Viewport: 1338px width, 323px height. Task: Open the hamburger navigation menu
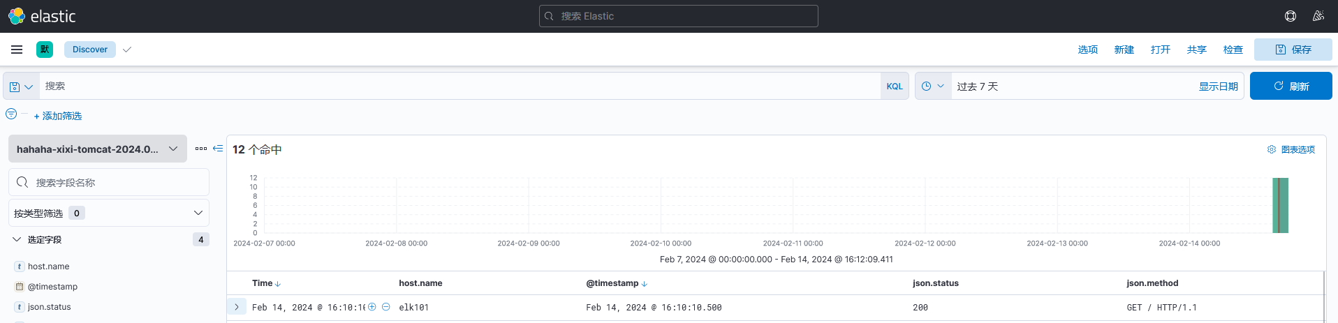coord(17,50)
